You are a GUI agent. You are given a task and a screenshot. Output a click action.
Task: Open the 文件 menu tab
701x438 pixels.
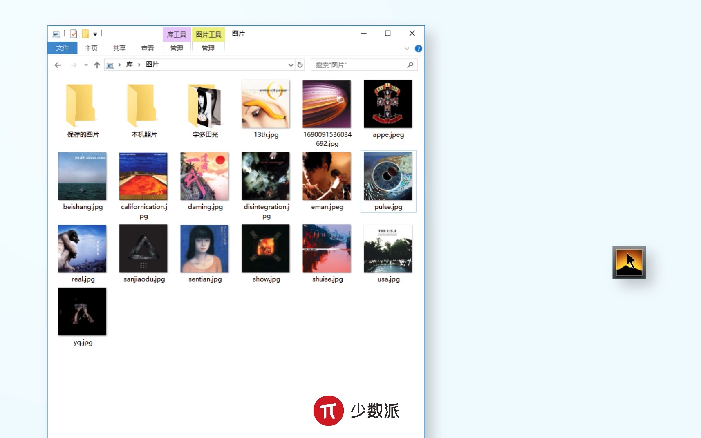63,48
